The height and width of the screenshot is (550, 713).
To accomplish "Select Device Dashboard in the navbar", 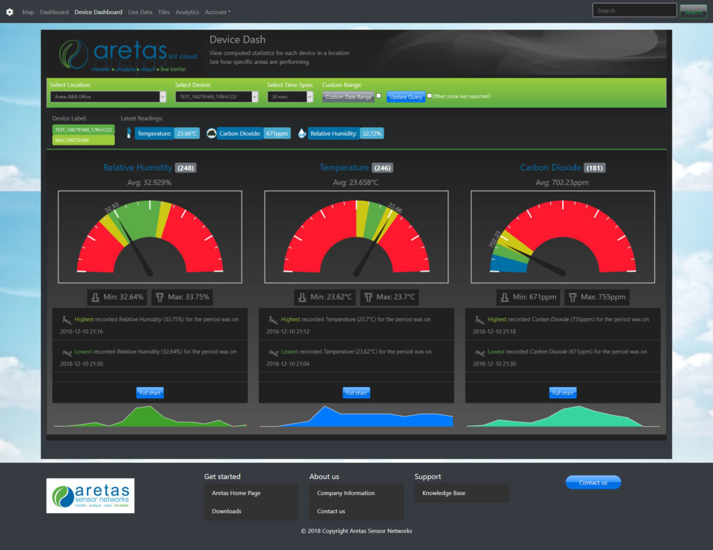I will (x=98, y=13).
